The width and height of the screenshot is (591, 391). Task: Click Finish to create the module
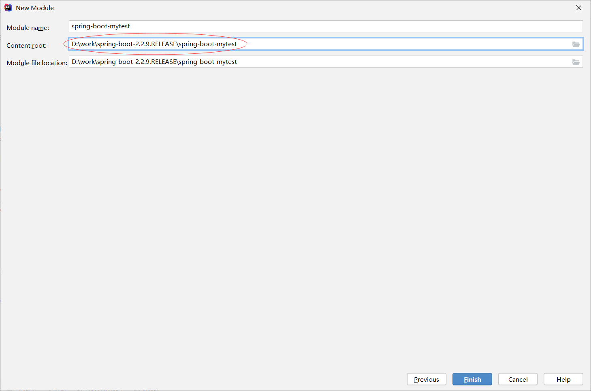472,379
